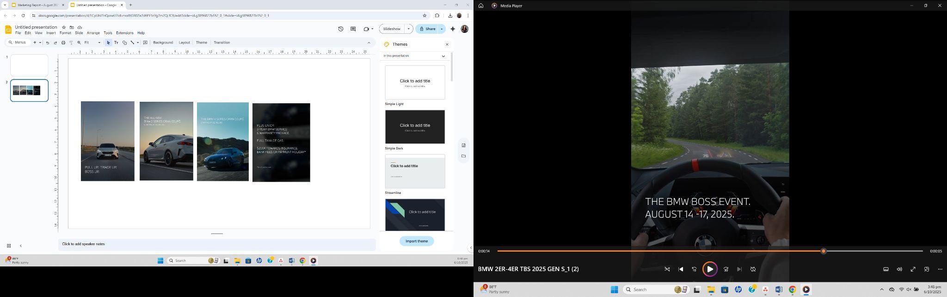Expand the line tool dropdown arrow

pos(138,43)
